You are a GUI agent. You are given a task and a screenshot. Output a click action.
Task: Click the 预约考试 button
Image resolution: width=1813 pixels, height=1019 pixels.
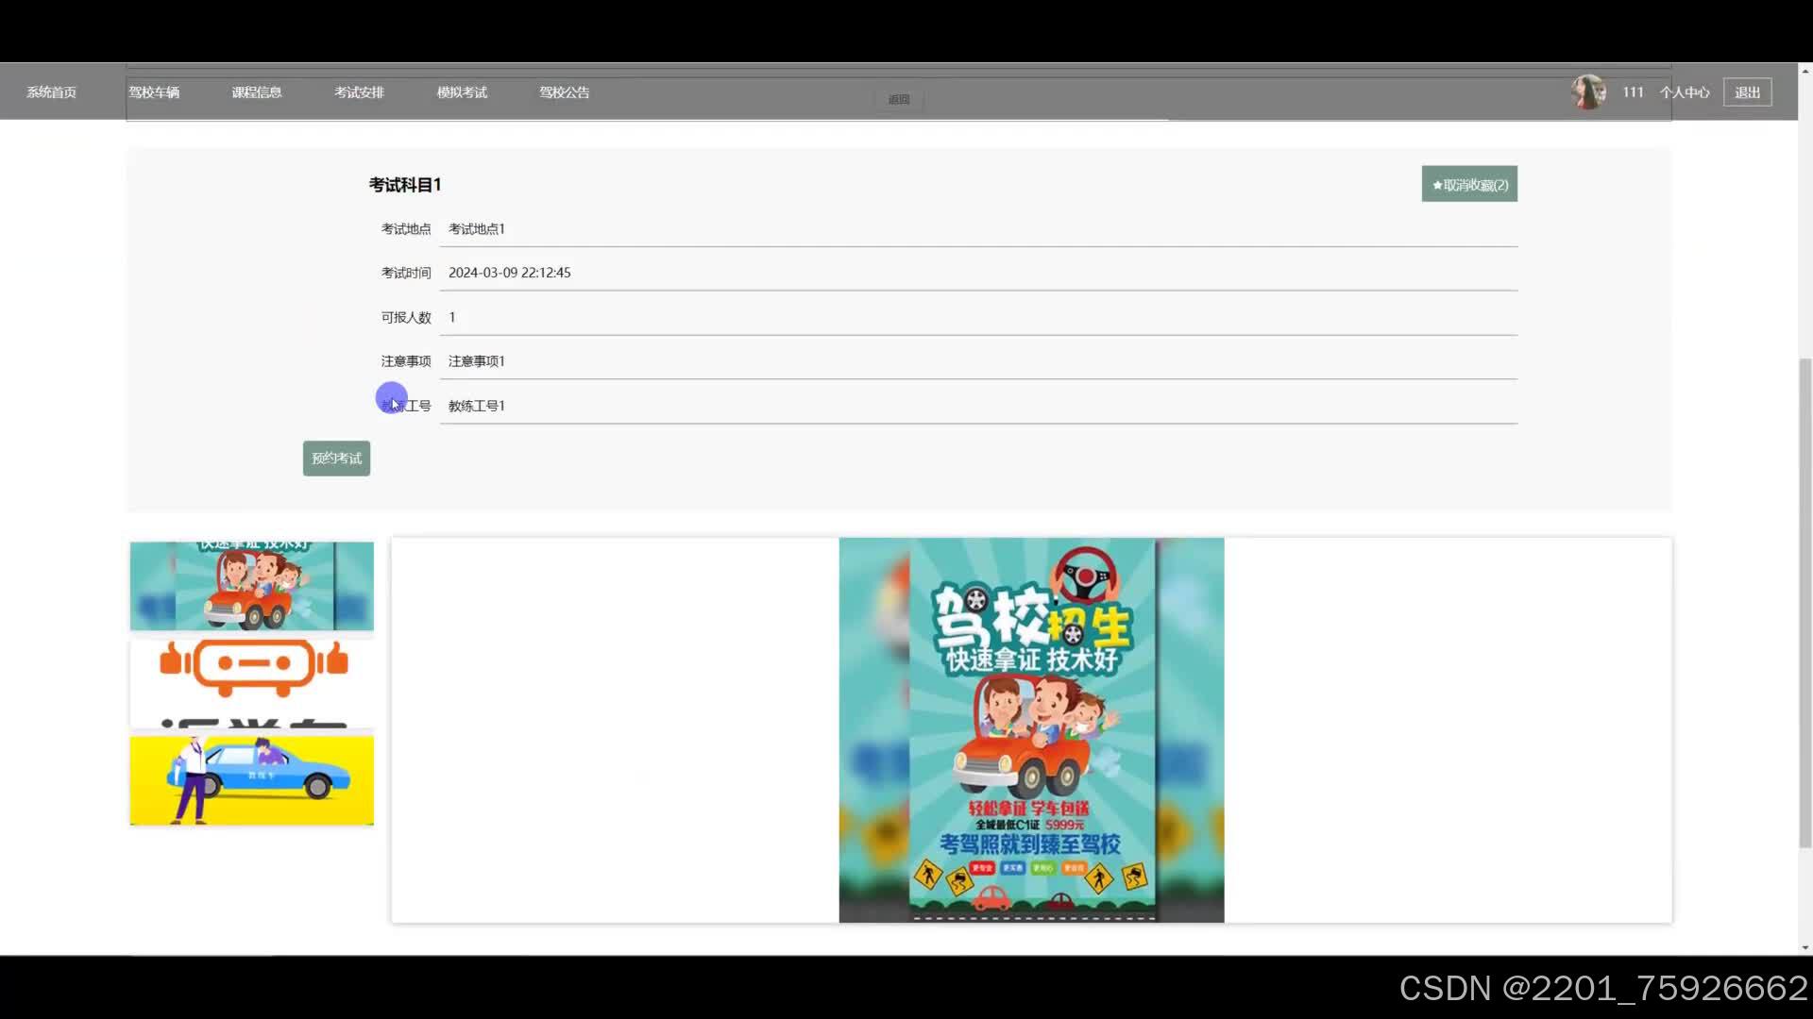pyautogui.click(x=336, y=459)
